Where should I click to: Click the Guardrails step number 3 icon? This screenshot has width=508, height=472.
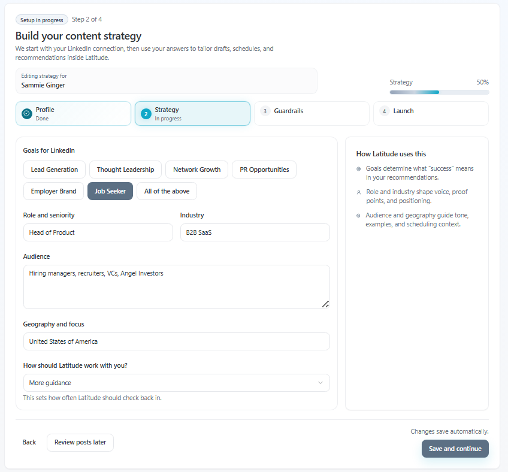pos(265,111)
